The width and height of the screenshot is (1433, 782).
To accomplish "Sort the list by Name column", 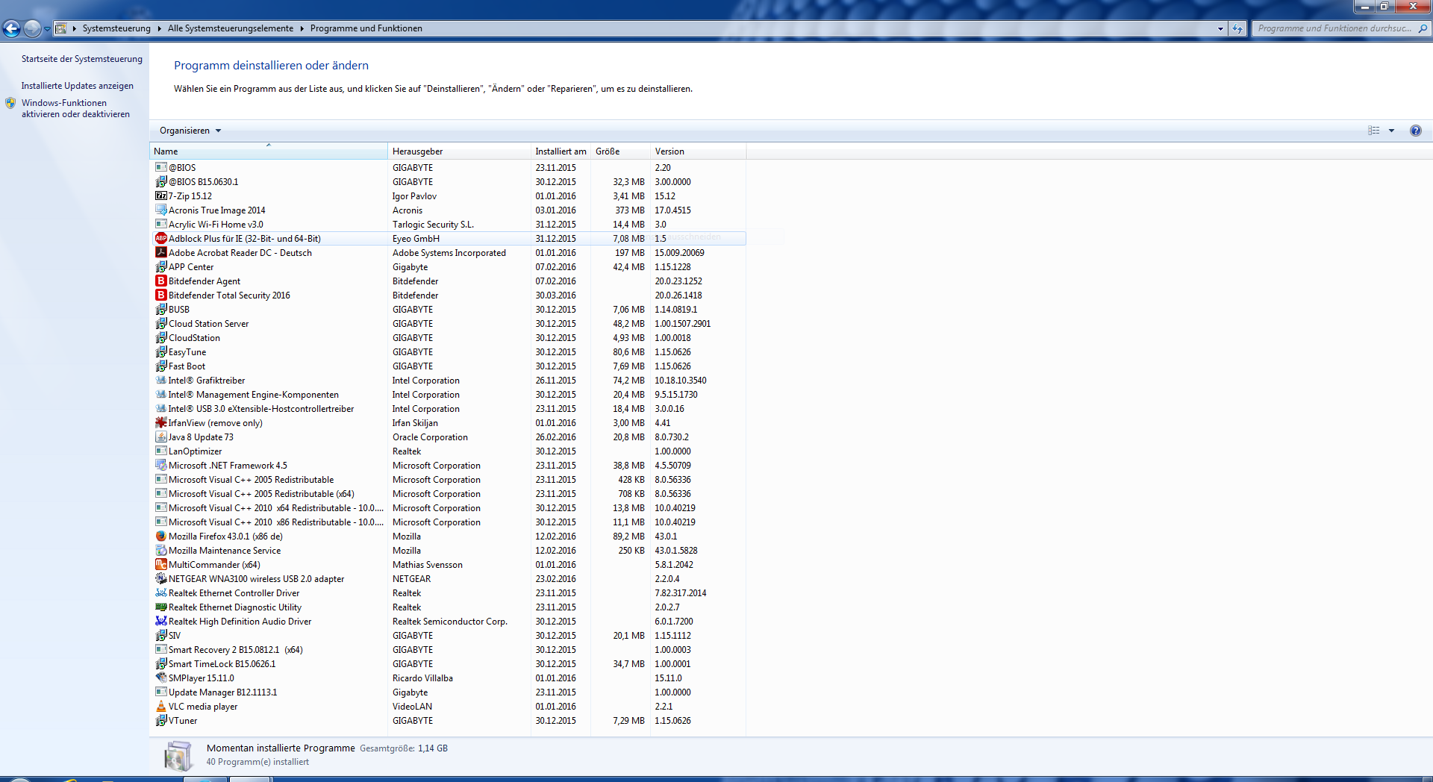I will coord(269,151).
